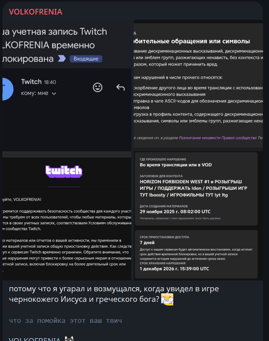This screenshot has height=341, width=269.
Task: Click the monospace text 'что за помойка этот ваш твич'
Action: pos(65,321)
